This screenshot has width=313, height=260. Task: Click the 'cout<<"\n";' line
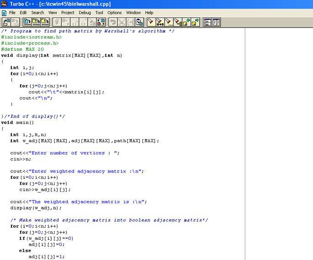click(36, 98)
